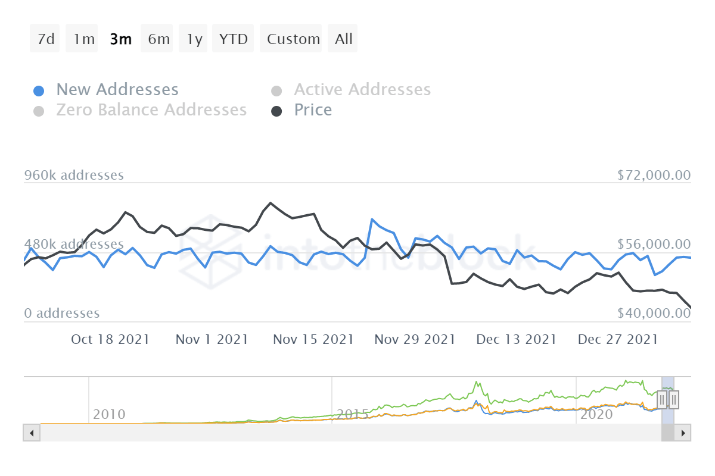This screenshot has width=715, height=476.
Task: Click the right navigator range handle
Action: tap(673, 399)
